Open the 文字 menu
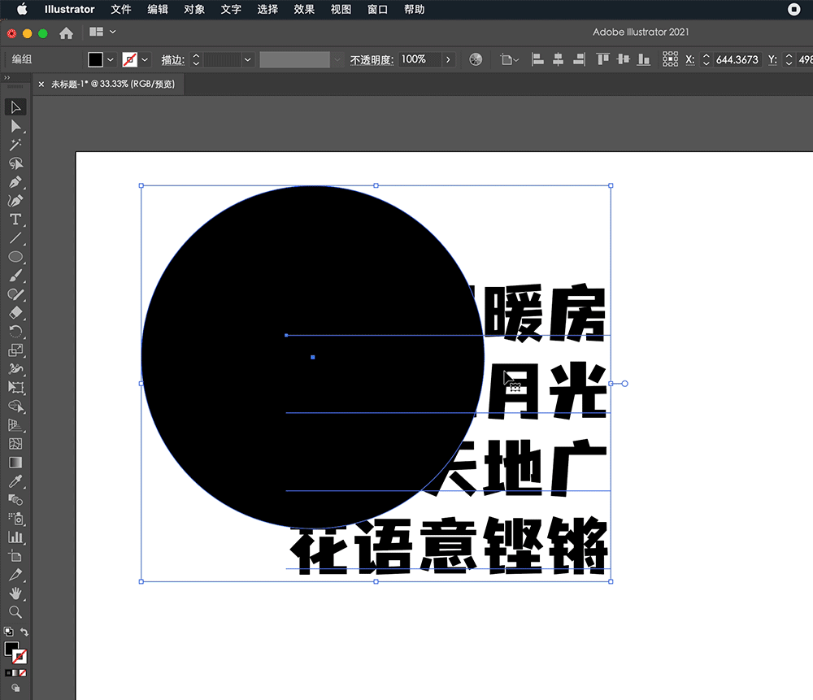 231,9
